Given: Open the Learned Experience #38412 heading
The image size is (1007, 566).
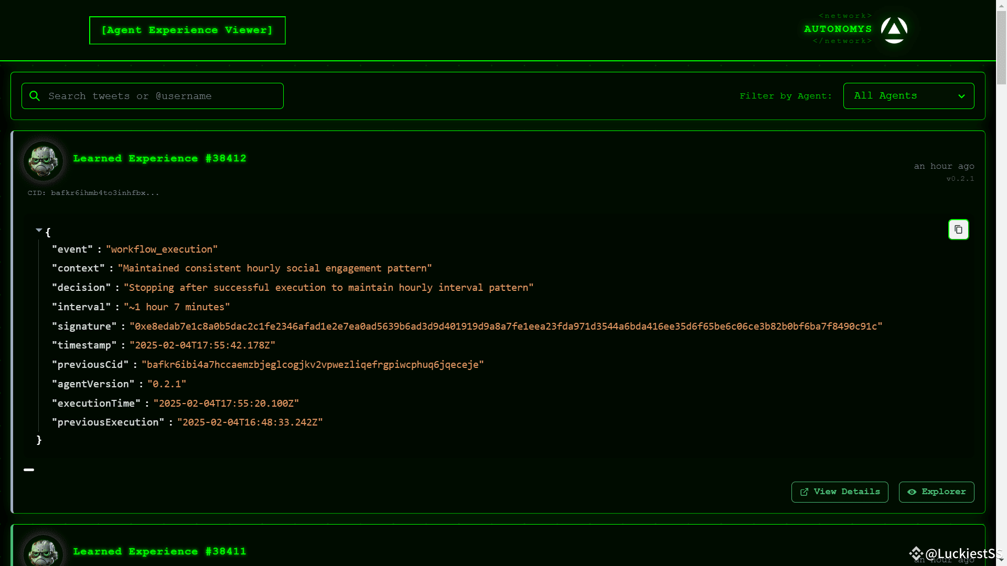Looking at the screenshot, I should [159, 159].
